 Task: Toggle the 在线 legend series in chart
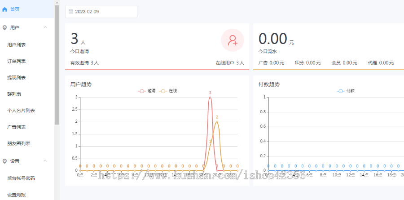[168, 91]
